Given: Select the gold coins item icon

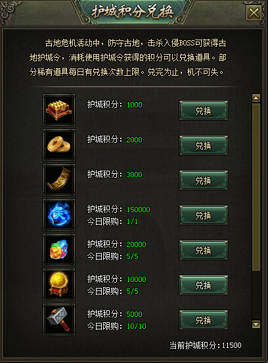Looking at the screenshot, I should (x=59, y=145).
